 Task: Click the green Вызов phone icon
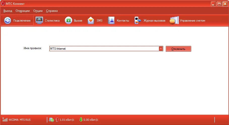pyautogui.click(x=68, y=20)
